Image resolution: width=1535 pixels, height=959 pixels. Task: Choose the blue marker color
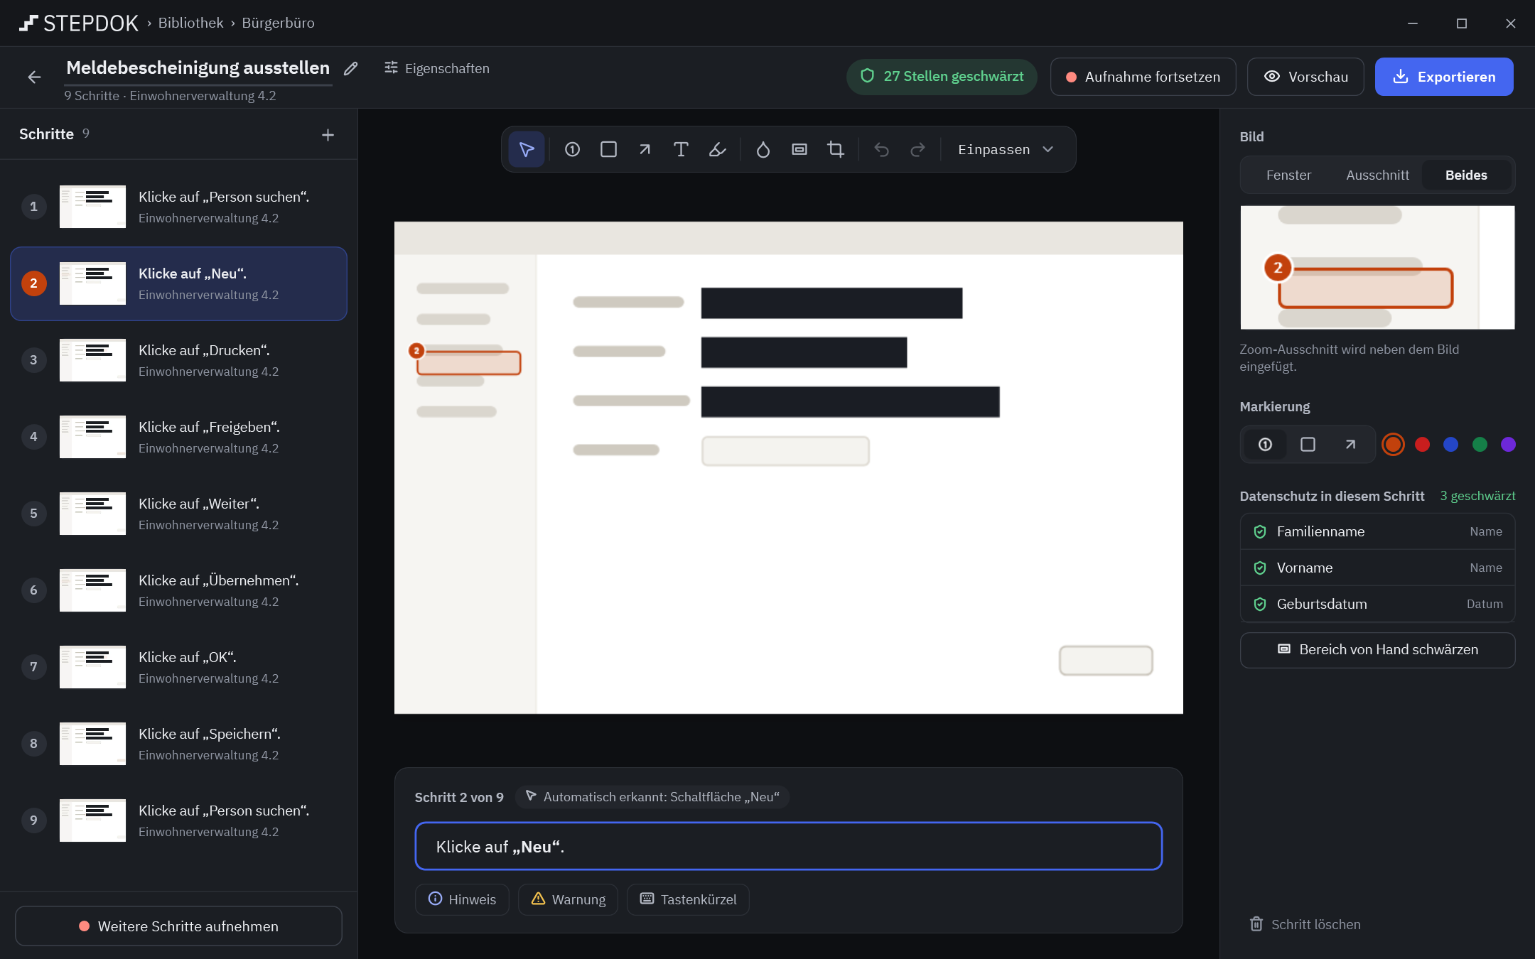[1451, 445]
